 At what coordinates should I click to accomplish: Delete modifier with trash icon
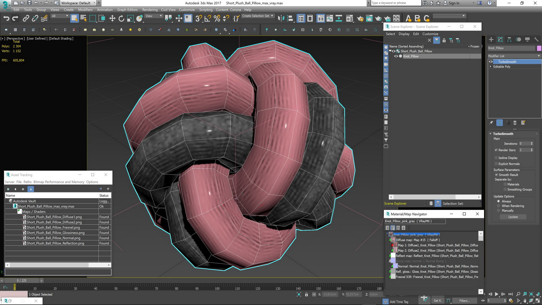[515, 123]
